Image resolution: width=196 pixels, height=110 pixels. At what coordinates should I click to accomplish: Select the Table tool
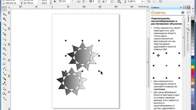click(x=4, y=64)
